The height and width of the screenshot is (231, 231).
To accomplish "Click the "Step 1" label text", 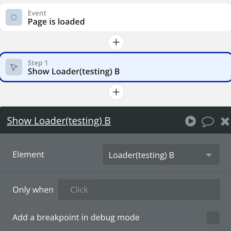I will click(x=38, y=63).
